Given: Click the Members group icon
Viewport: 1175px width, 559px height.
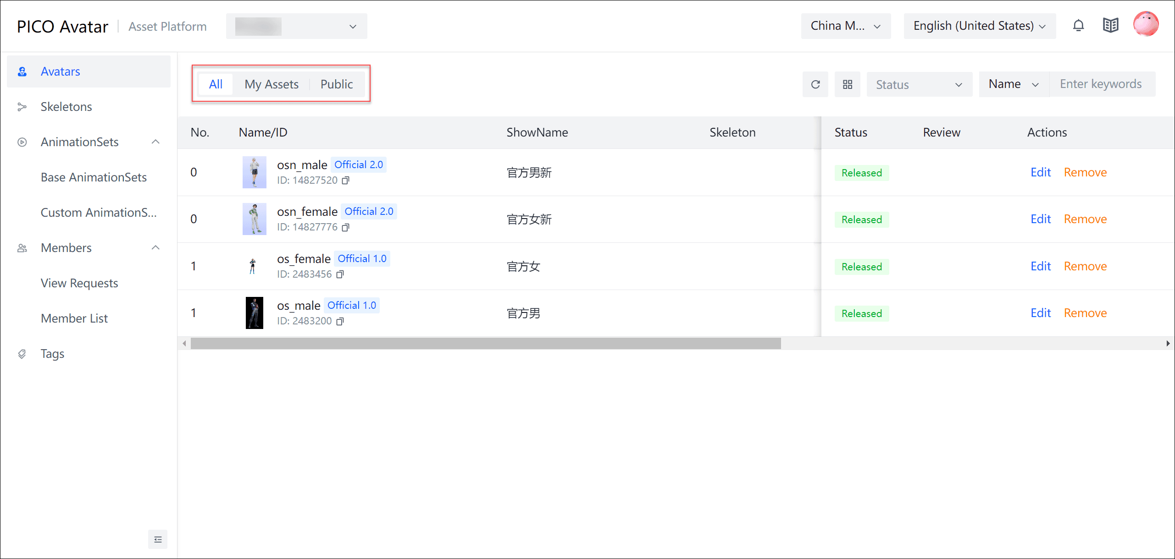Looking at the screenshot, I should tap(22, 248).
